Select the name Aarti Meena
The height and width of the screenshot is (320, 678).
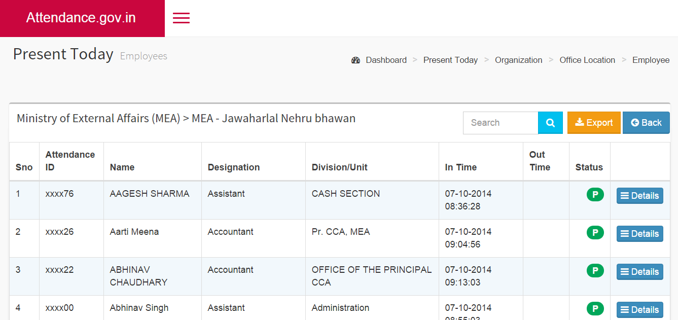134,232
